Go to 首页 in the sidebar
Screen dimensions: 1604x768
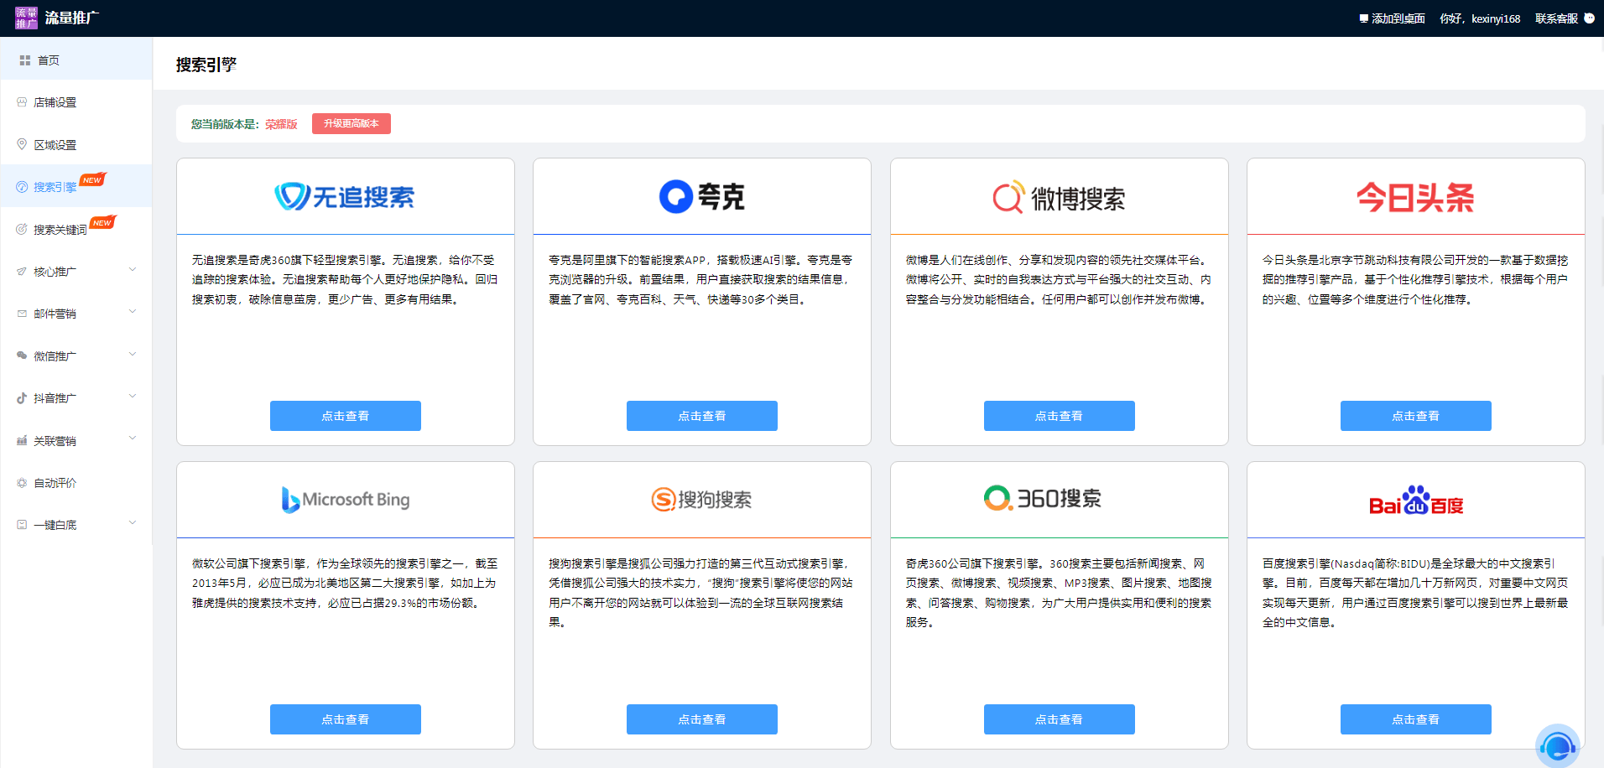(76, 60)
